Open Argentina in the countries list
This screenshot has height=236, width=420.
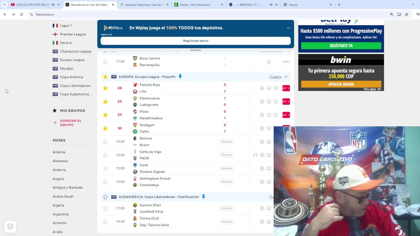pos(61,214)
